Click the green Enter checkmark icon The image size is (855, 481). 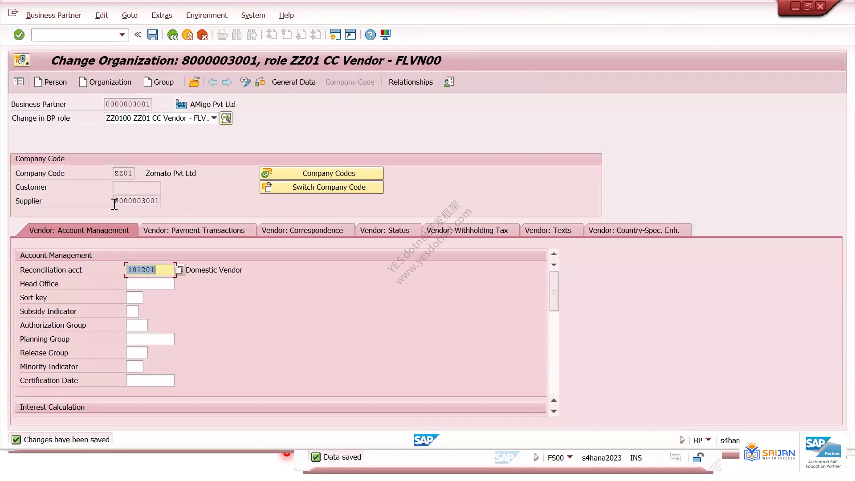19,35
